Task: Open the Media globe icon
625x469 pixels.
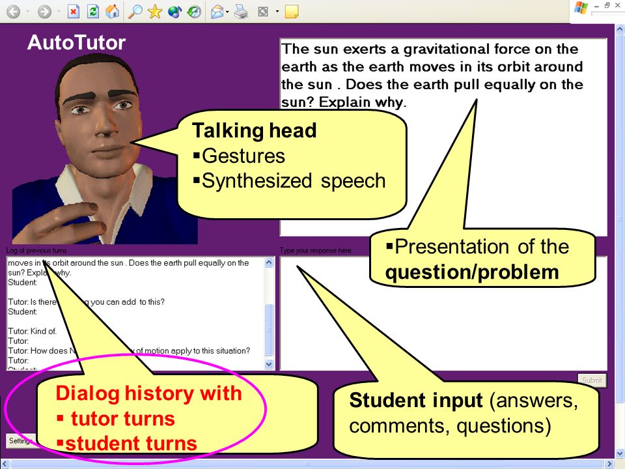Action: coord(174,12)
